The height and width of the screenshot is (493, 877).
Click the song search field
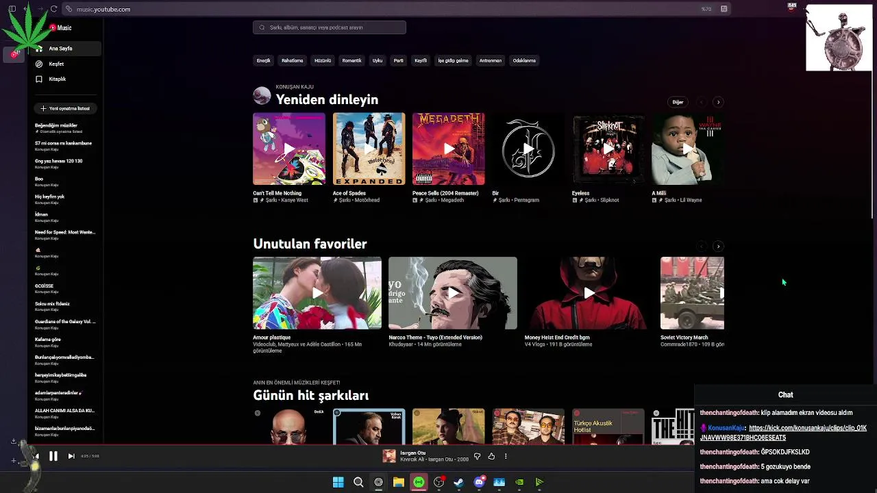(329, 27)
